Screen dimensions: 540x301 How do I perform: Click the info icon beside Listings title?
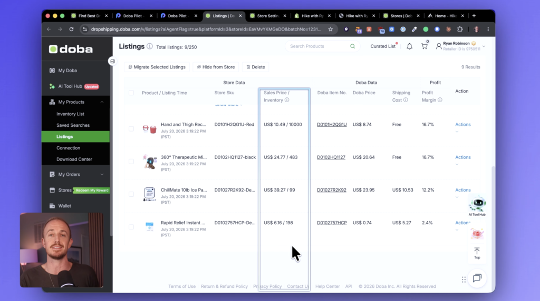(x=149, y=46)
